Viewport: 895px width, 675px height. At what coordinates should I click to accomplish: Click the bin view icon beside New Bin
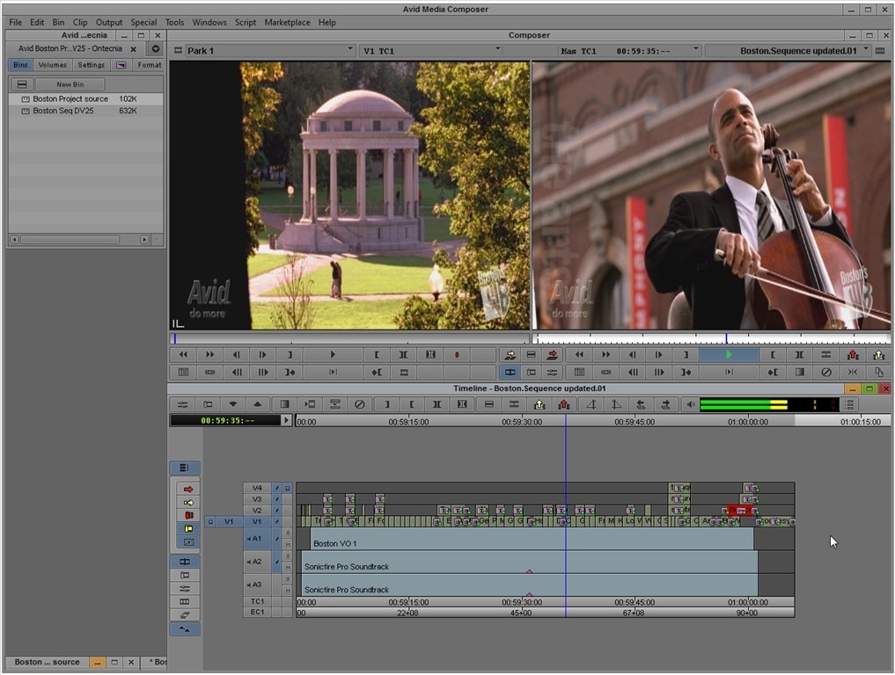click(22, 84)
